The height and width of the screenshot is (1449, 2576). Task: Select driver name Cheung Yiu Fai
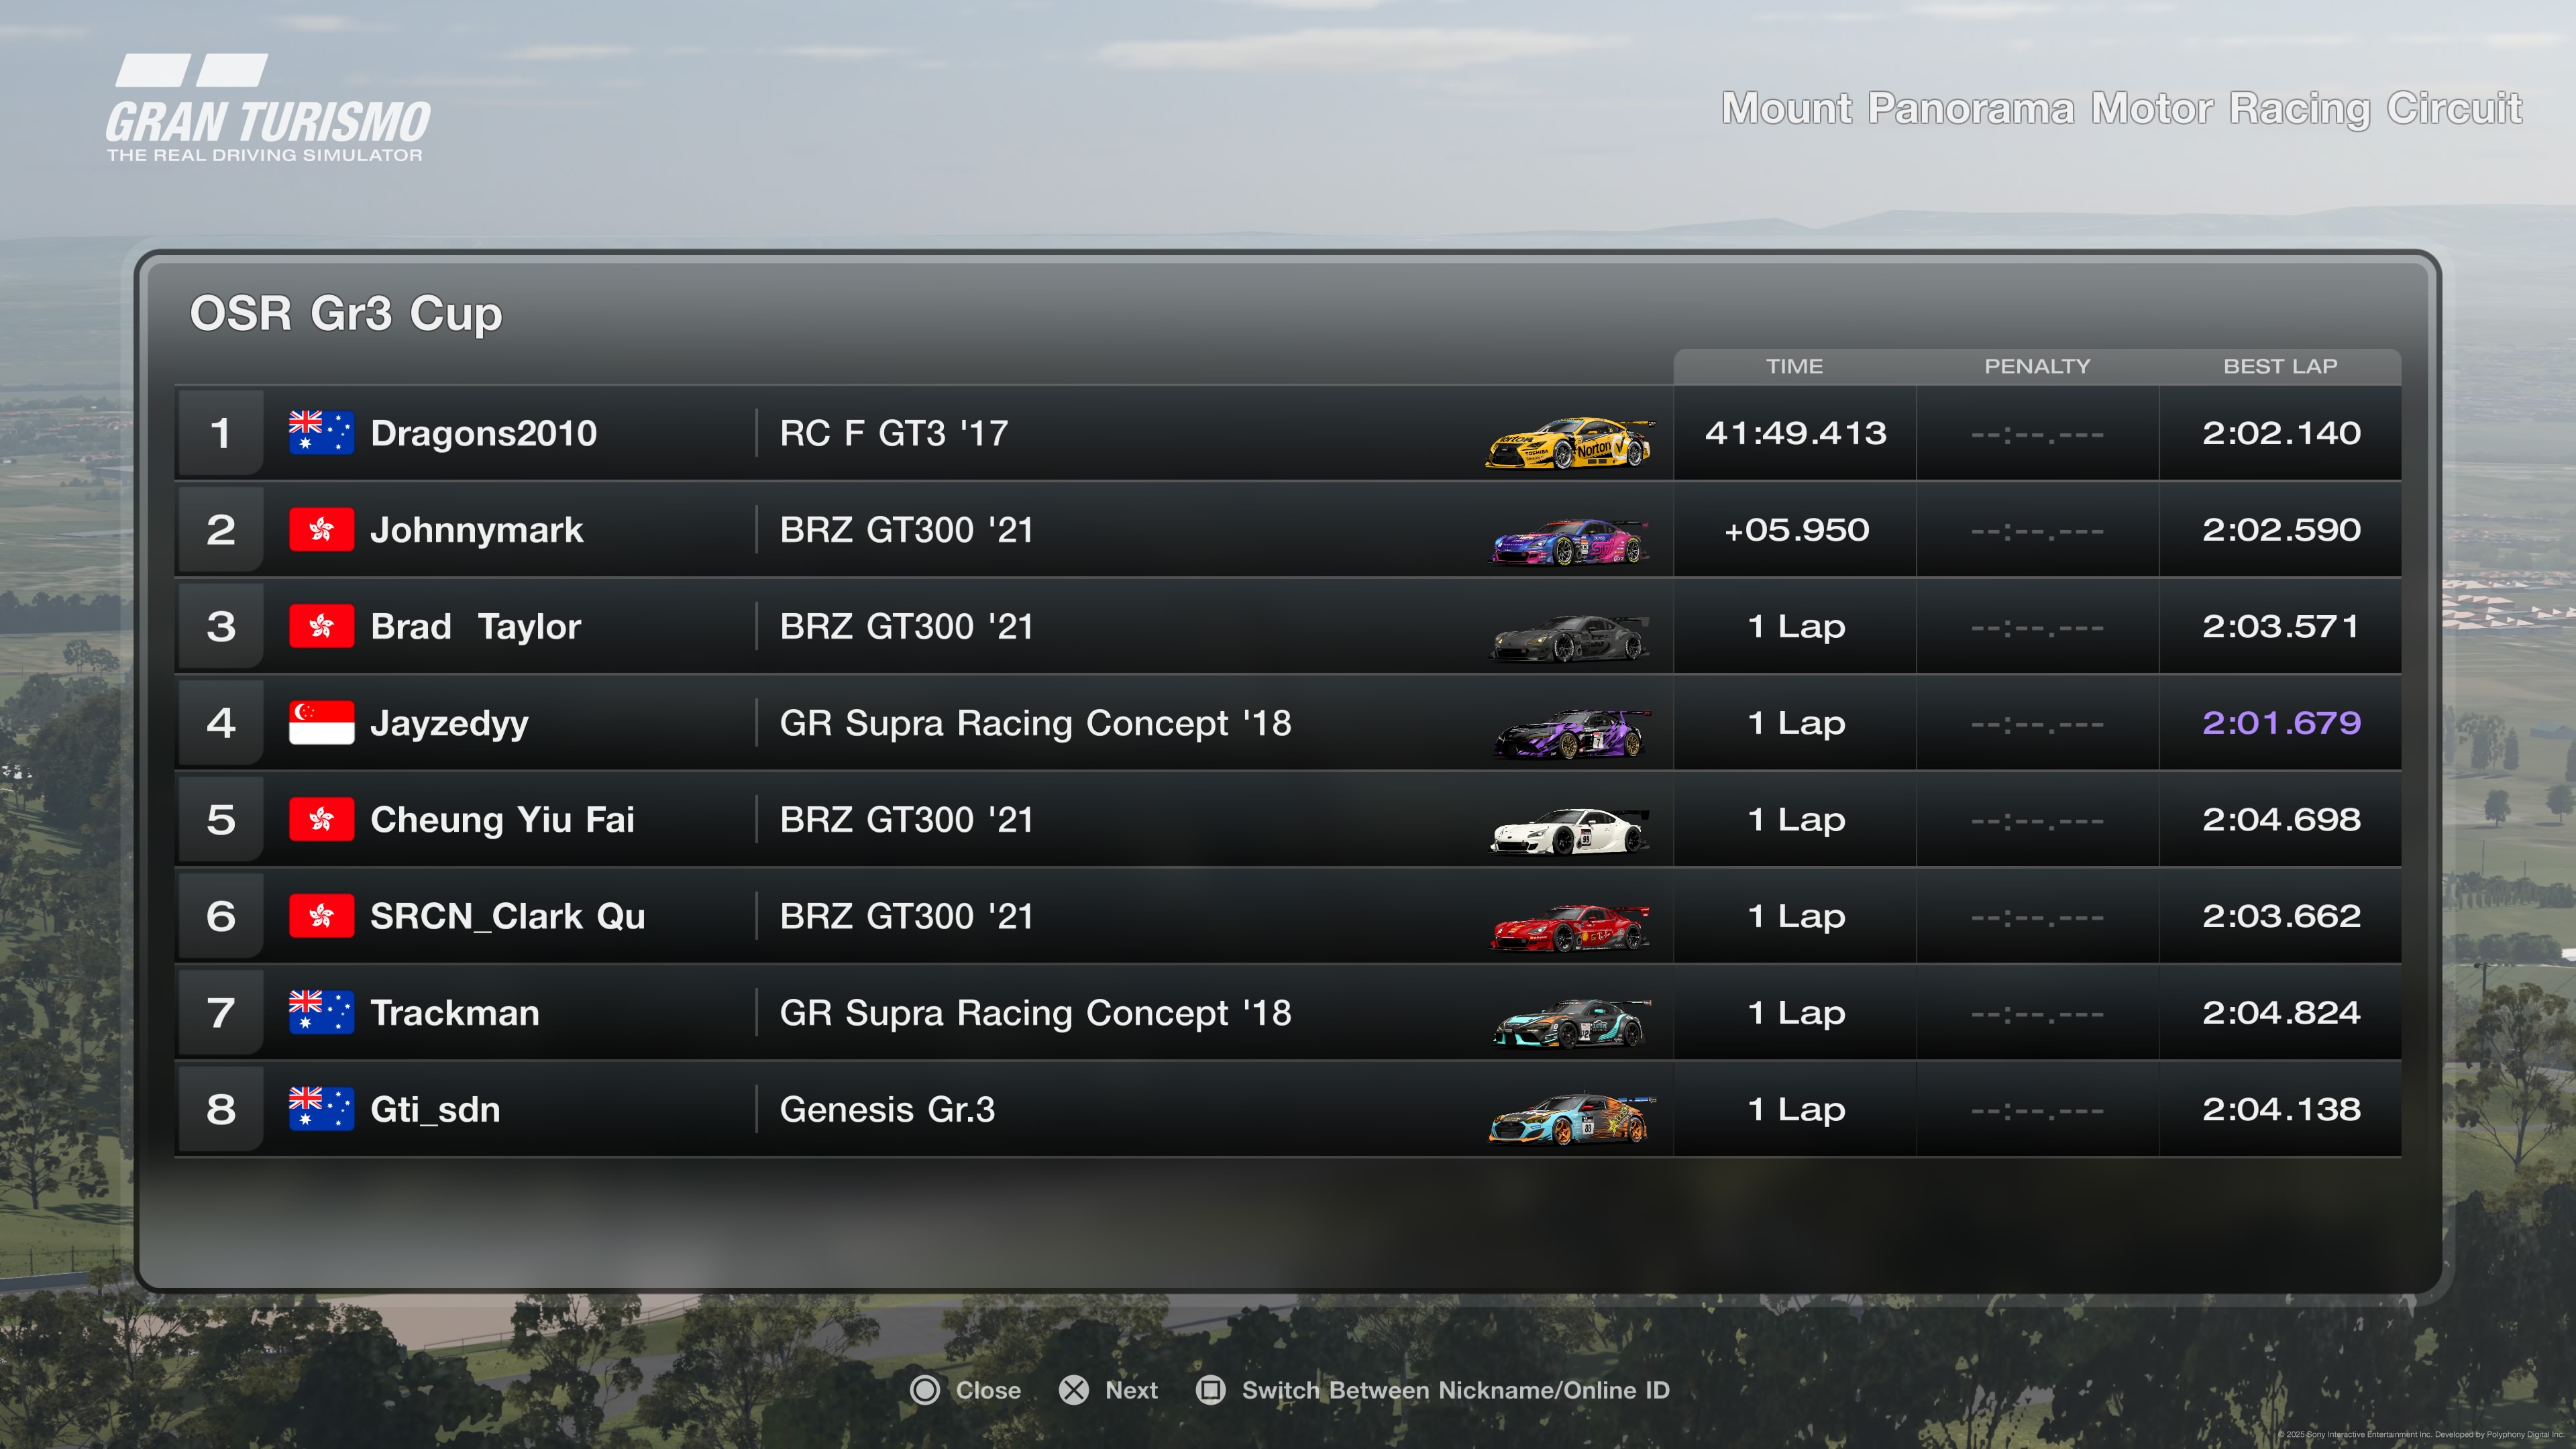(x=502, y=820)
